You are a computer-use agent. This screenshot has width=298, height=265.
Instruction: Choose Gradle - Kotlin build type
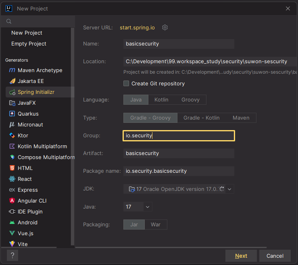click(202, 118)
